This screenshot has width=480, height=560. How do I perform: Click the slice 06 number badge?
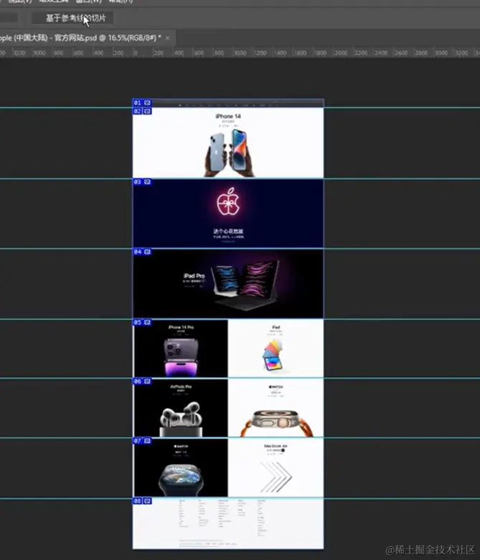[x=138, y=381]
